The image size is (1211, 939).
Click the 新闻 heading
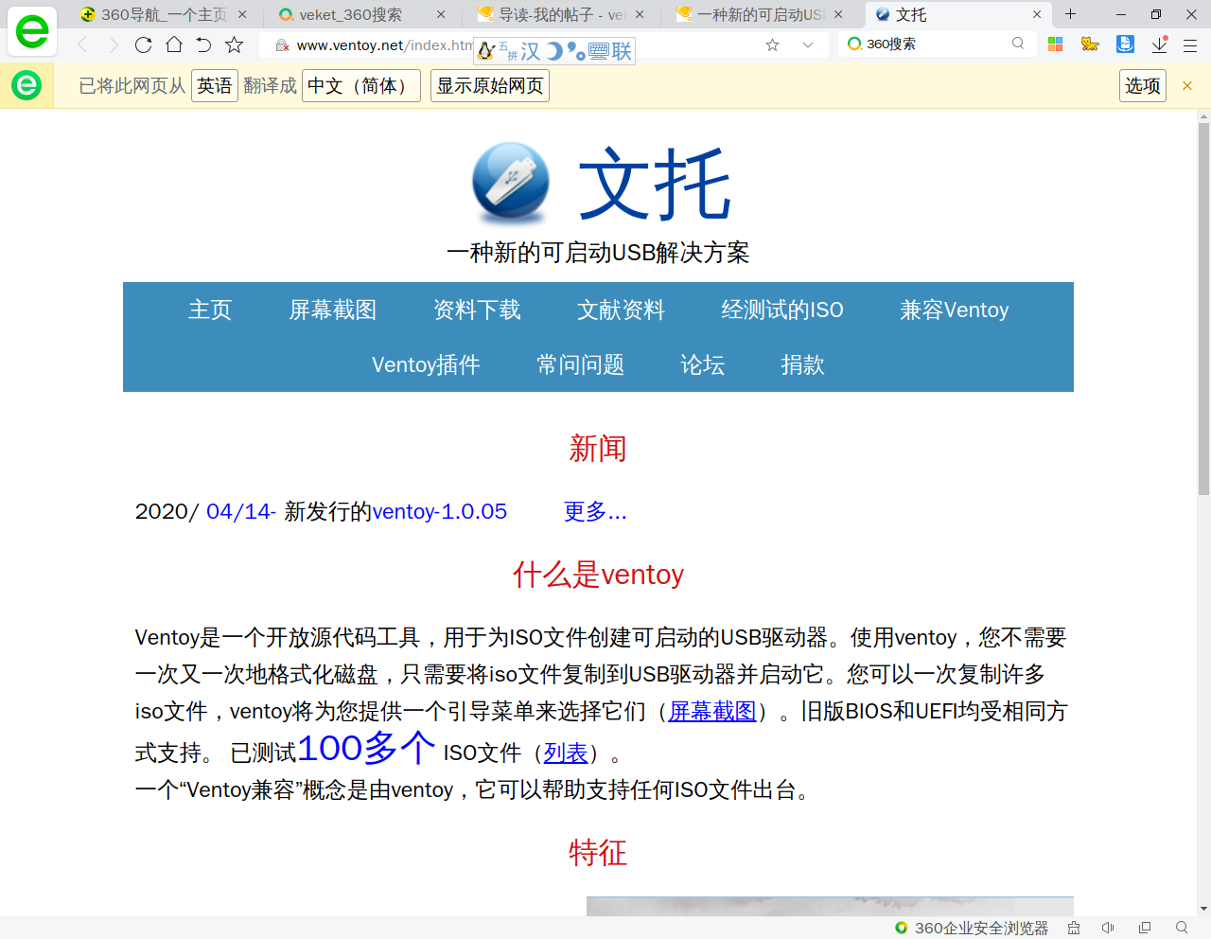pos(598,449)
